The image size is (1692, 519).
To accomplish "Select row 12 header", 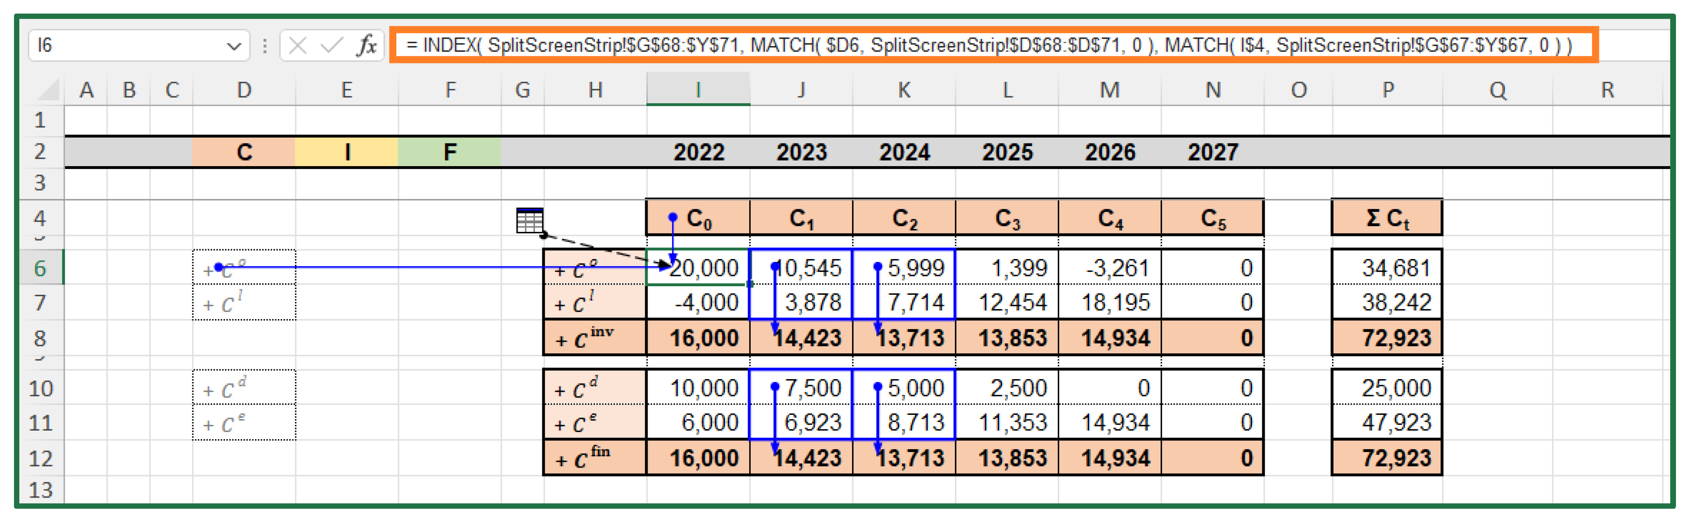I will tap(40, 458).
